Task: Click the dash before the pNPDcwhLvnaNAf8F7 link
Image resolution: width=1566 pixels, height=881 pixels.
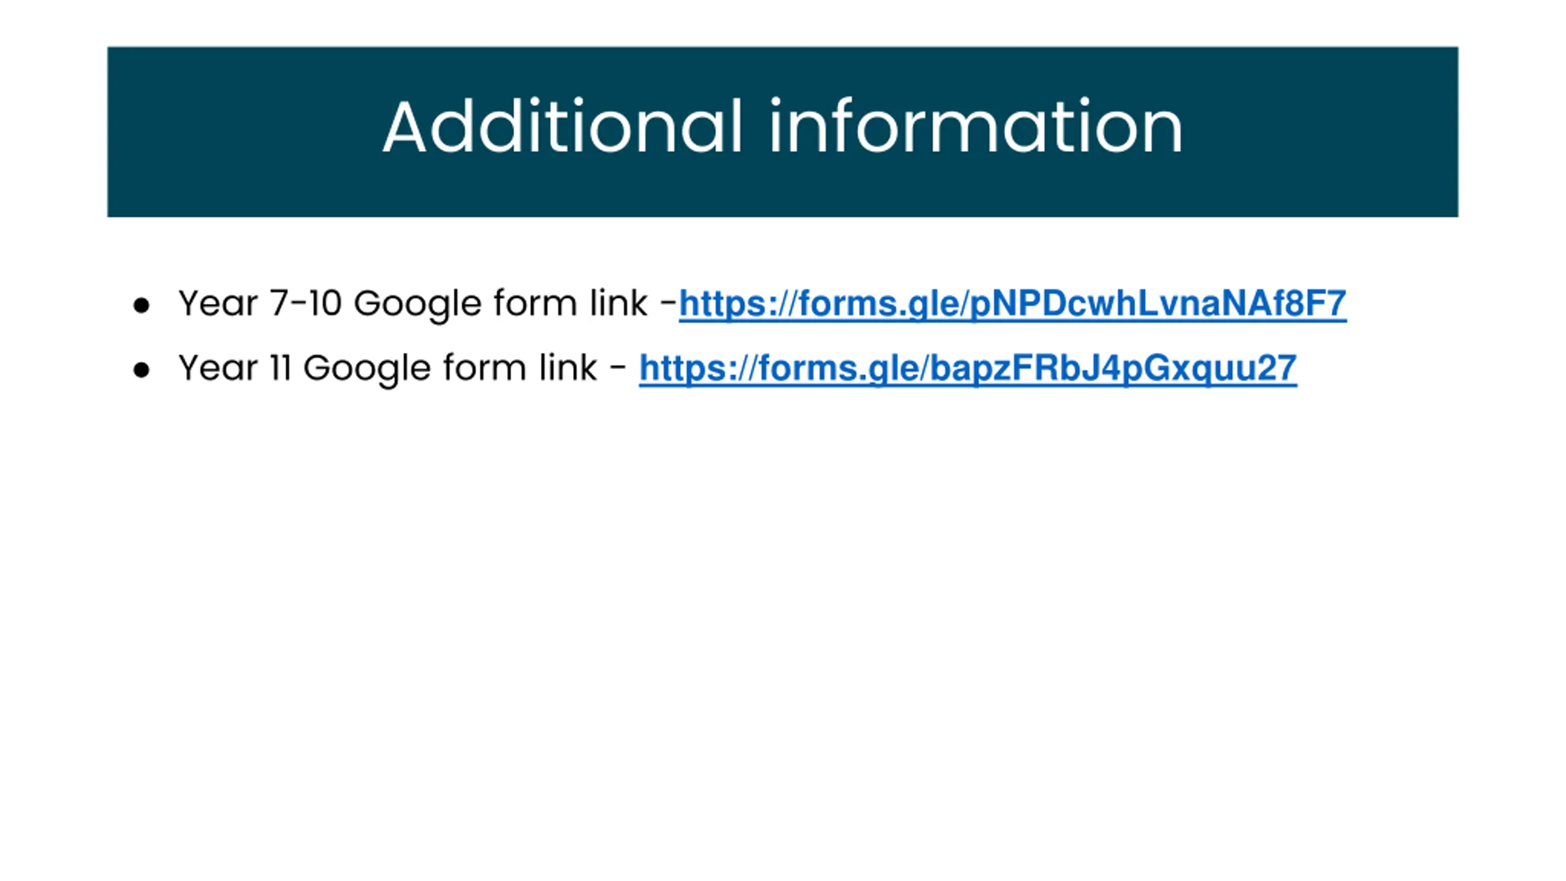Action: (669, 302)
